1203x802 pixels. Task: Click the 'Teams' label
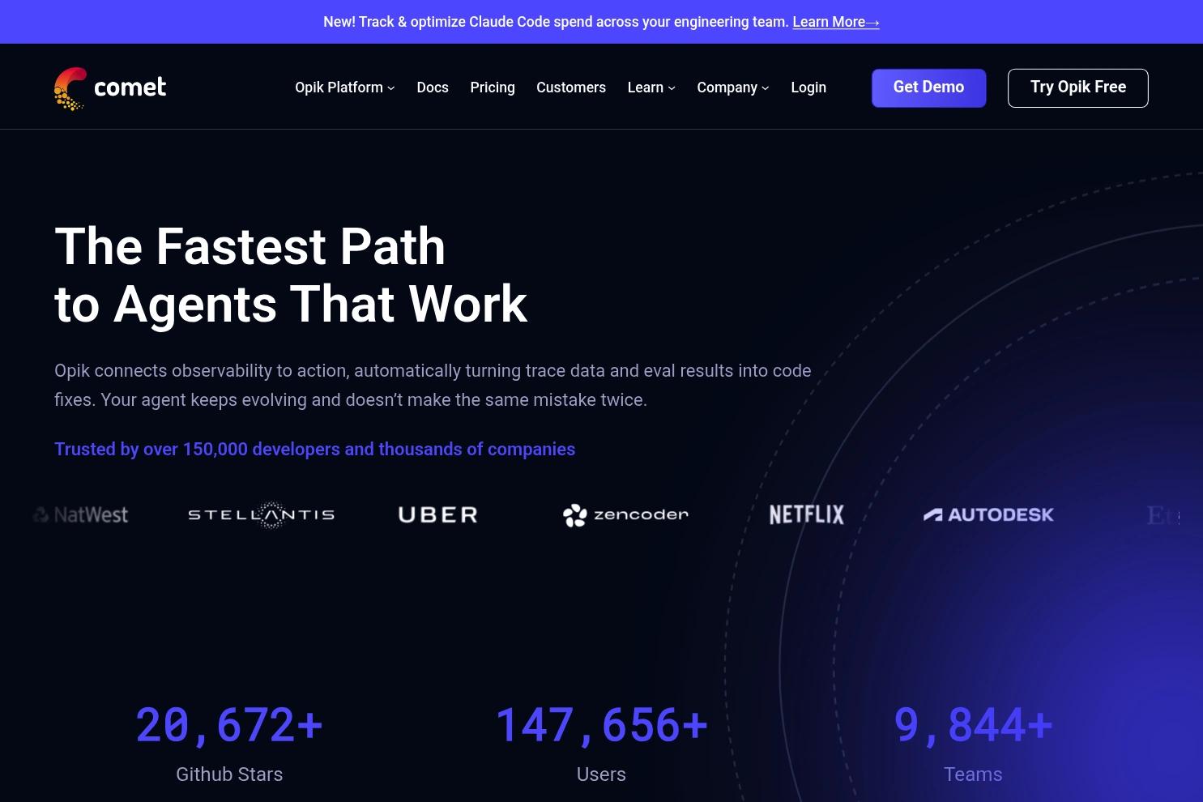[973, 774]
